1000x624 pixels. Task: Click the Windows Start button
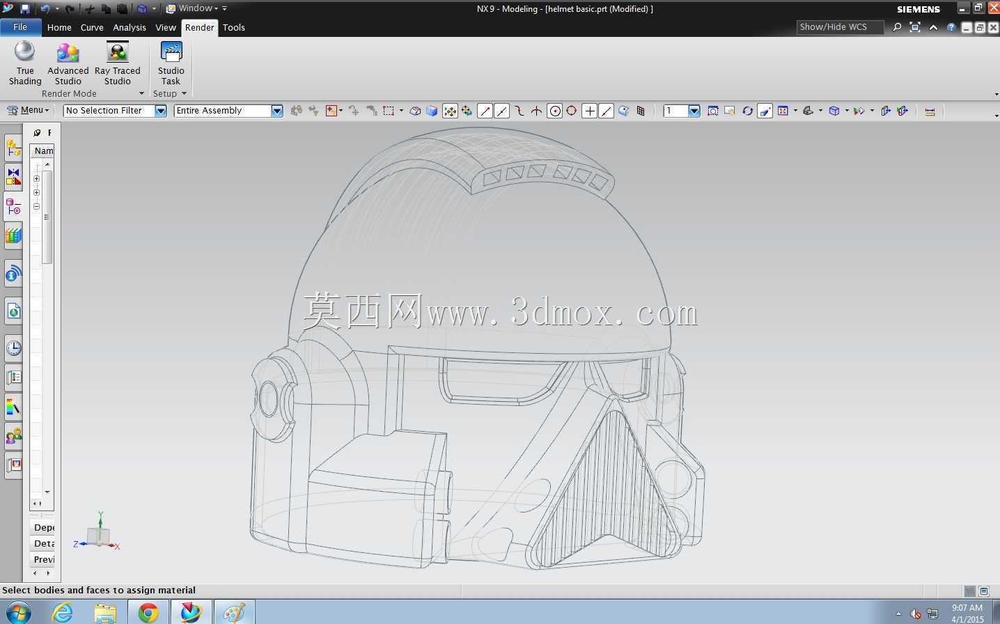click(x=18, y=612)
